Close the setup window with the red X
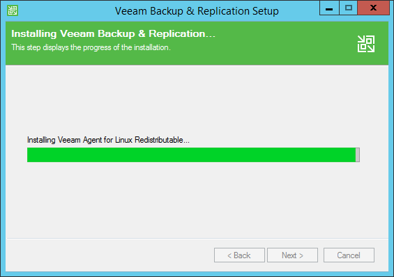The width and height of the screenshot is (394, 277). point(373,8)
